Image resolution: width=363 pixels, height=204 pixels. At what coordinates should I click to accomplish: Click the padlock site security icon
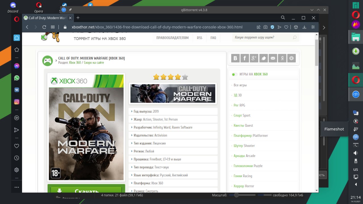[x=65, y=27]
